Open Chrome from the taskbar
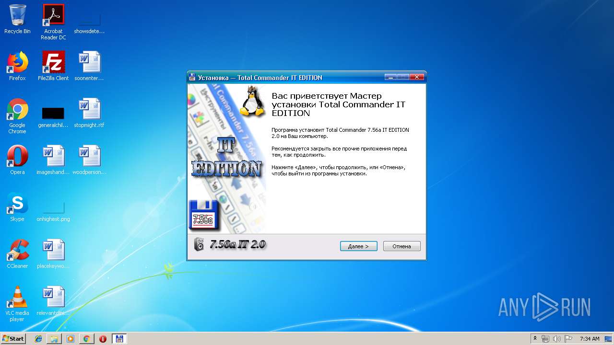614x345 pixels. coord(86,339)
